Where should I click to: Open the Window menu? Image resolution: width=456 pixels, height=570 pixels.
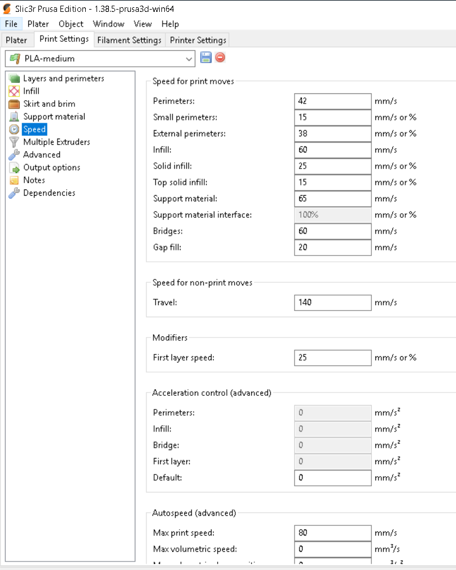pos(108,24)
